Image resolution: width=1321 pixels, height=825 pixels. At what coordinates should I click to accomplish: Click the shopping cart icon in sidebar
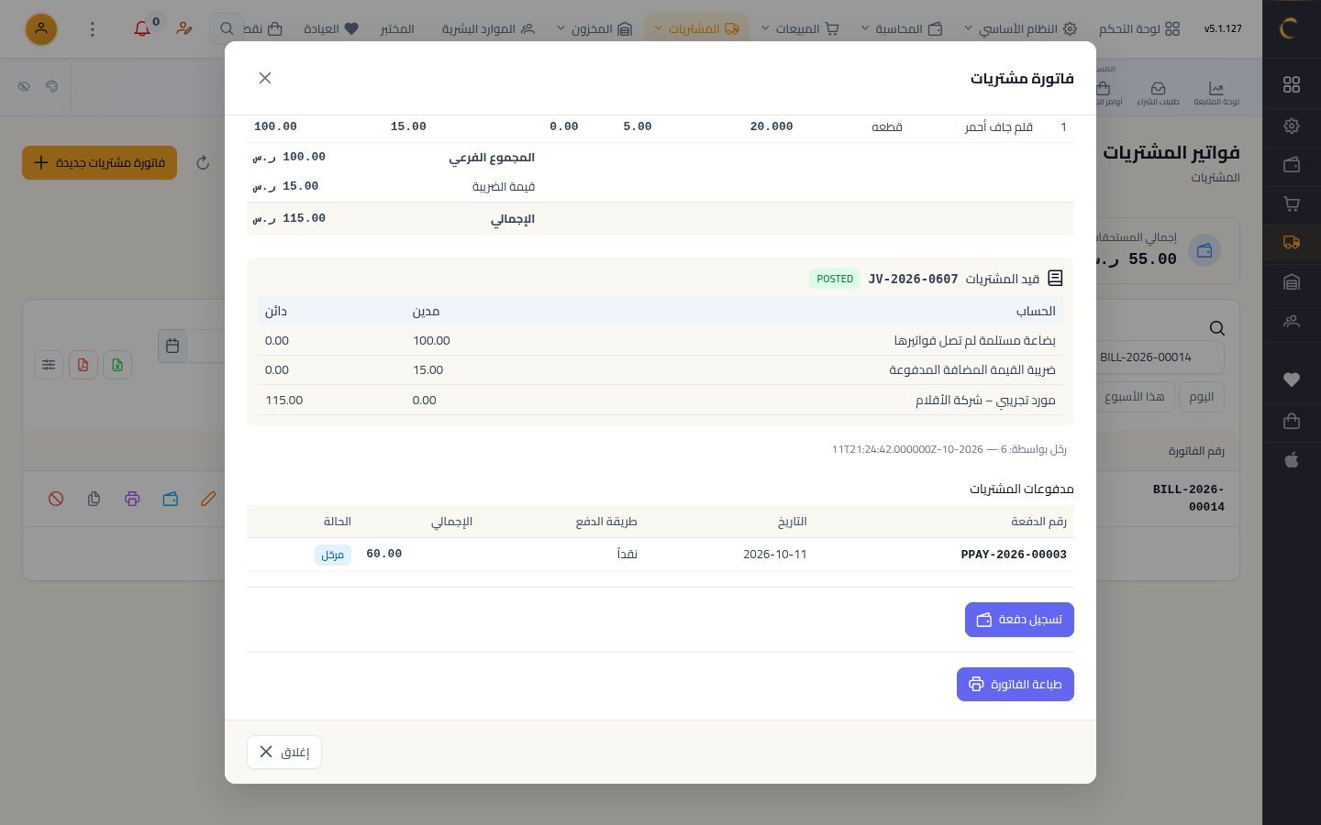tap(1292, 203)
